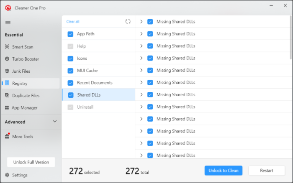Screen dimensions: 293x183
Task: Open More Tools toolbox icon
Action: pos(7,137)
